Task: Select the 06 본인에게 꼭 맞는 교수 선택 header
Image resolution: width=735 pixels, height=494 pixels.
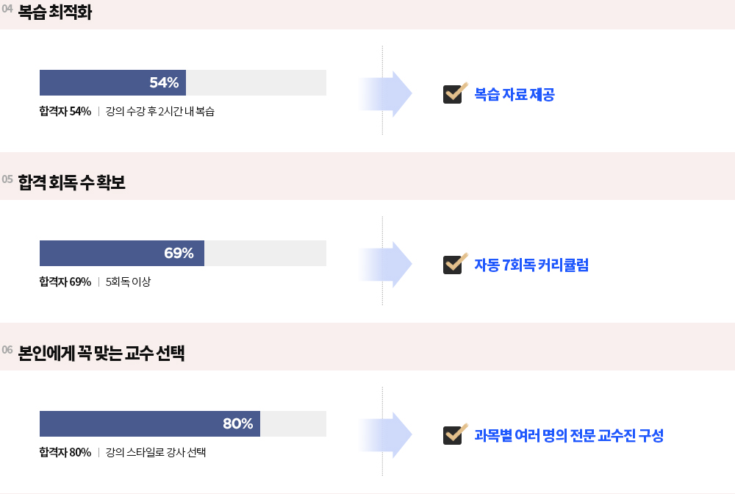Action: click(101, 354)
